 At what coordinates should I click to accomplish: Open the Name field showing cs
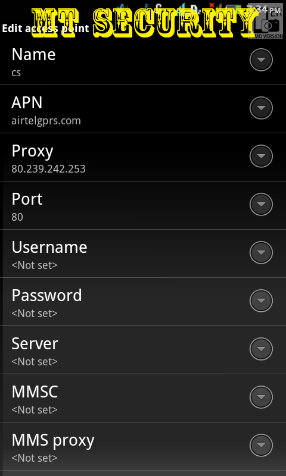(143, 62)
